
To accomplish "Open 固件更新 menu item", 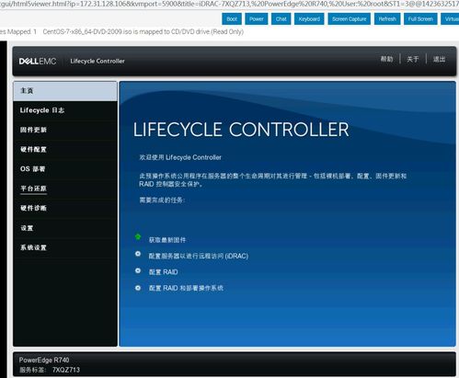I will [x=65, y=130].
